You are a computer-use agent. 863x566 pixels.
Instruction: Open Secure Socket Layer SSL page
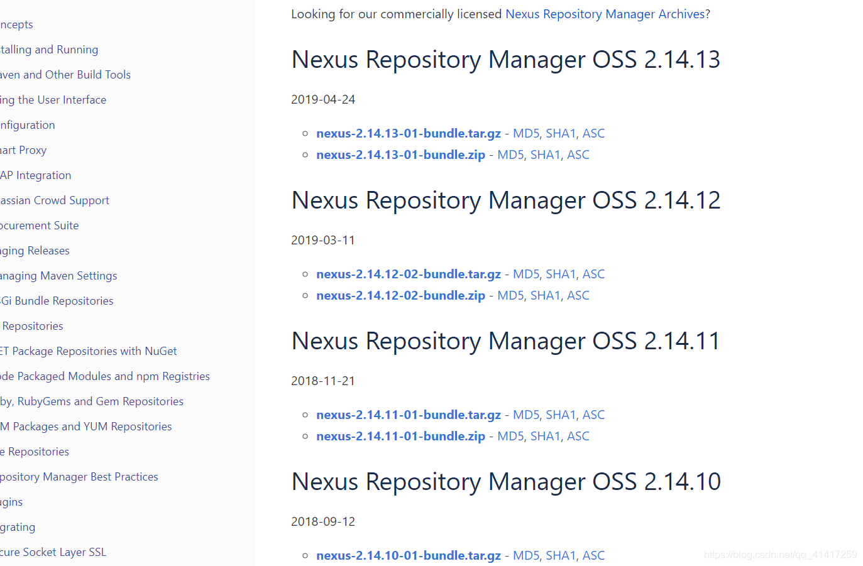pos(53,552)
